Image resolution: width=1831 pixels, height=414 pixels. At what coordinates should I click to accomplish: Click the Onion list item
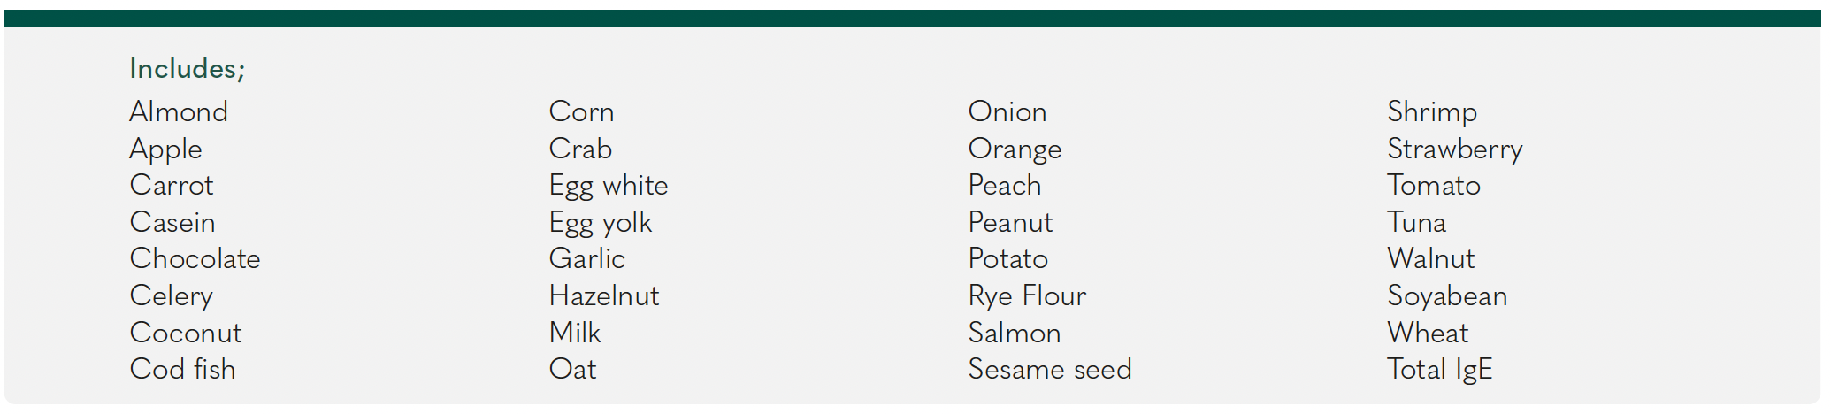[1007, 111]
